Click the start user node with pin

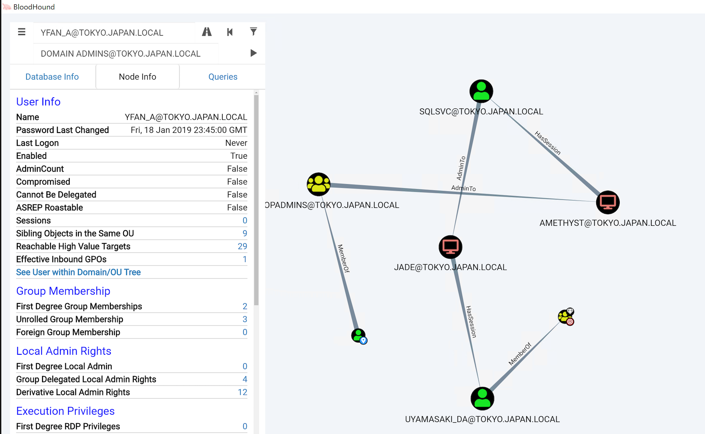[359, 336]
